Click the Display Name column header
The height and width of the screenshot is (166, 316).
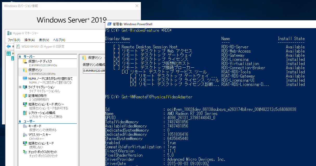(117, 39)
